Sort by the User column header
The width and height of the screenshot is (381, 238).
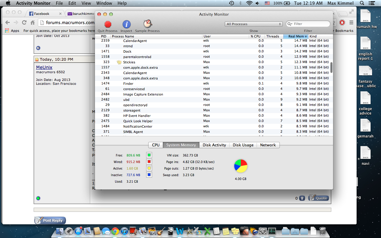pyautogui.click(x=226, y=36)
